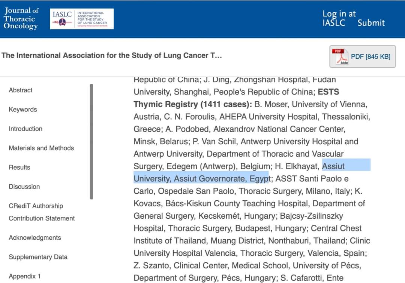
Task: Go to Appendix 1 section
Action: (x=25, y=276)
